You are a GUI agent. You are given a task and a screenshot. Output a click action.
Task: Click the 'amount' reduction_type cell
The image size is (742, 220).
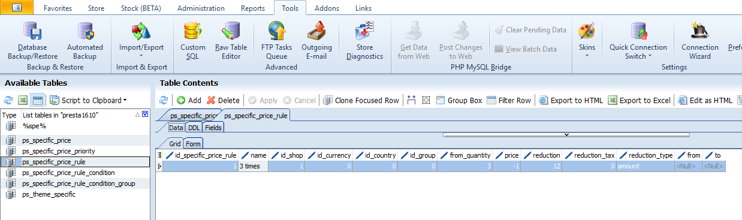point(646,166)
